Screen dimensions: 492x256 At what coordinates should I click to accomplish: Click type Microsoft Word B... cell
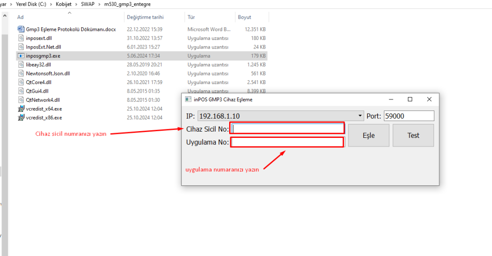tap(209, 29)
